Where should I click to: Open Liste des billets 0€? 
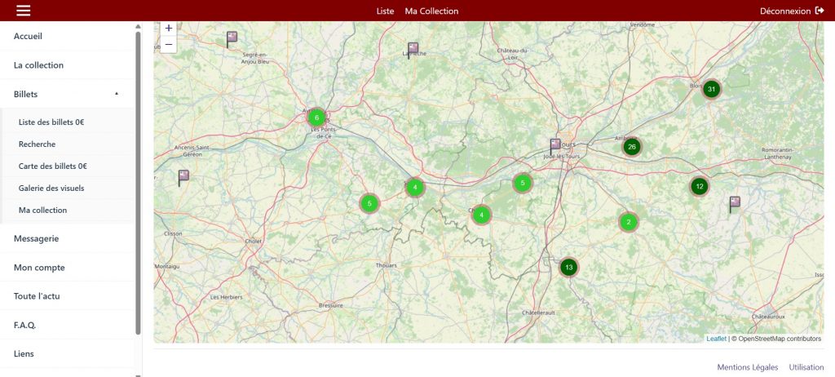point(51,122)
